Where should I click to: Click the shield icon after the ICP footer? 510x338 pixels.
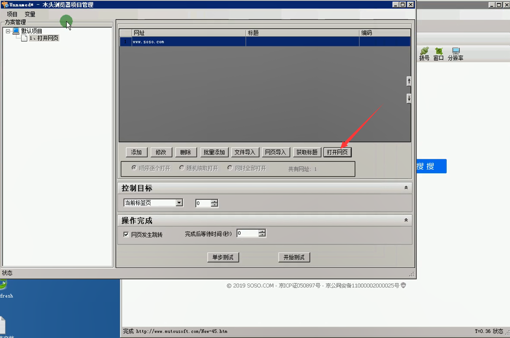coord(403,285)
